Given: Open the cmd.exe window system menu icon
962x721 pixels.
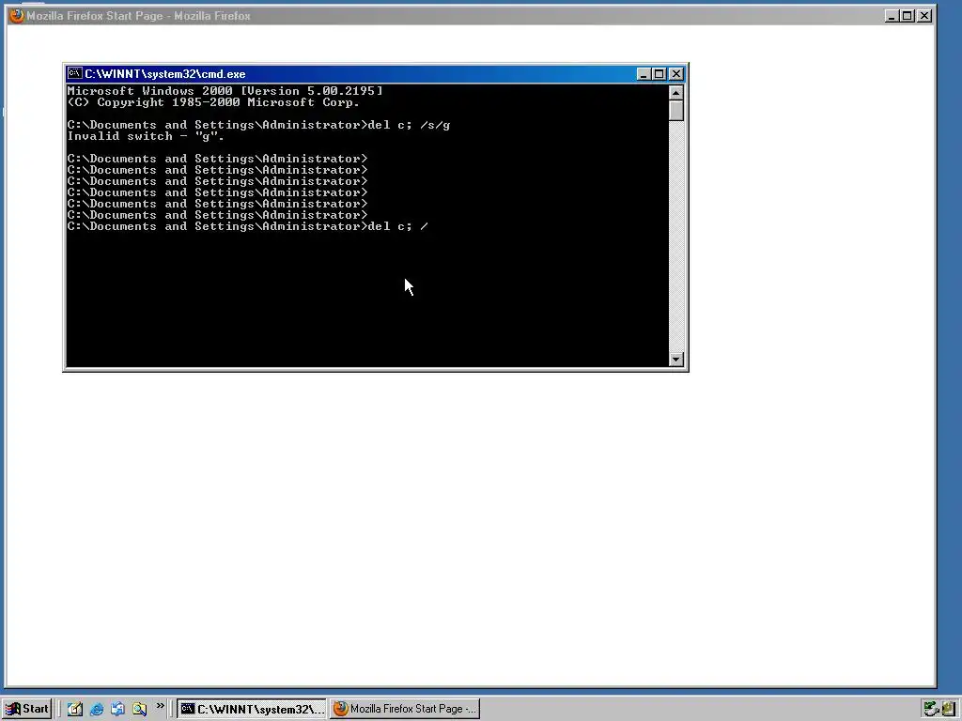Looking at the screenshot, I should [75, 73].
